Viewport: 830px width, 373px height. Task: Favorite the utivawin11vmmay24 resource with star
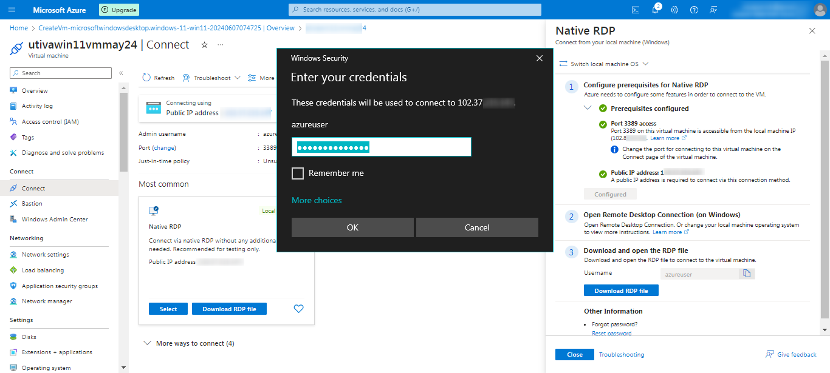point(205,45)
